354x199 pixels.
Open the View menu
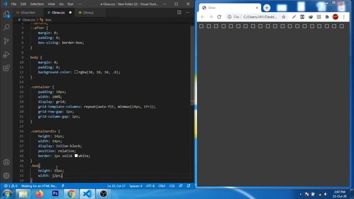pyautogui.click(x=51, y=4)
